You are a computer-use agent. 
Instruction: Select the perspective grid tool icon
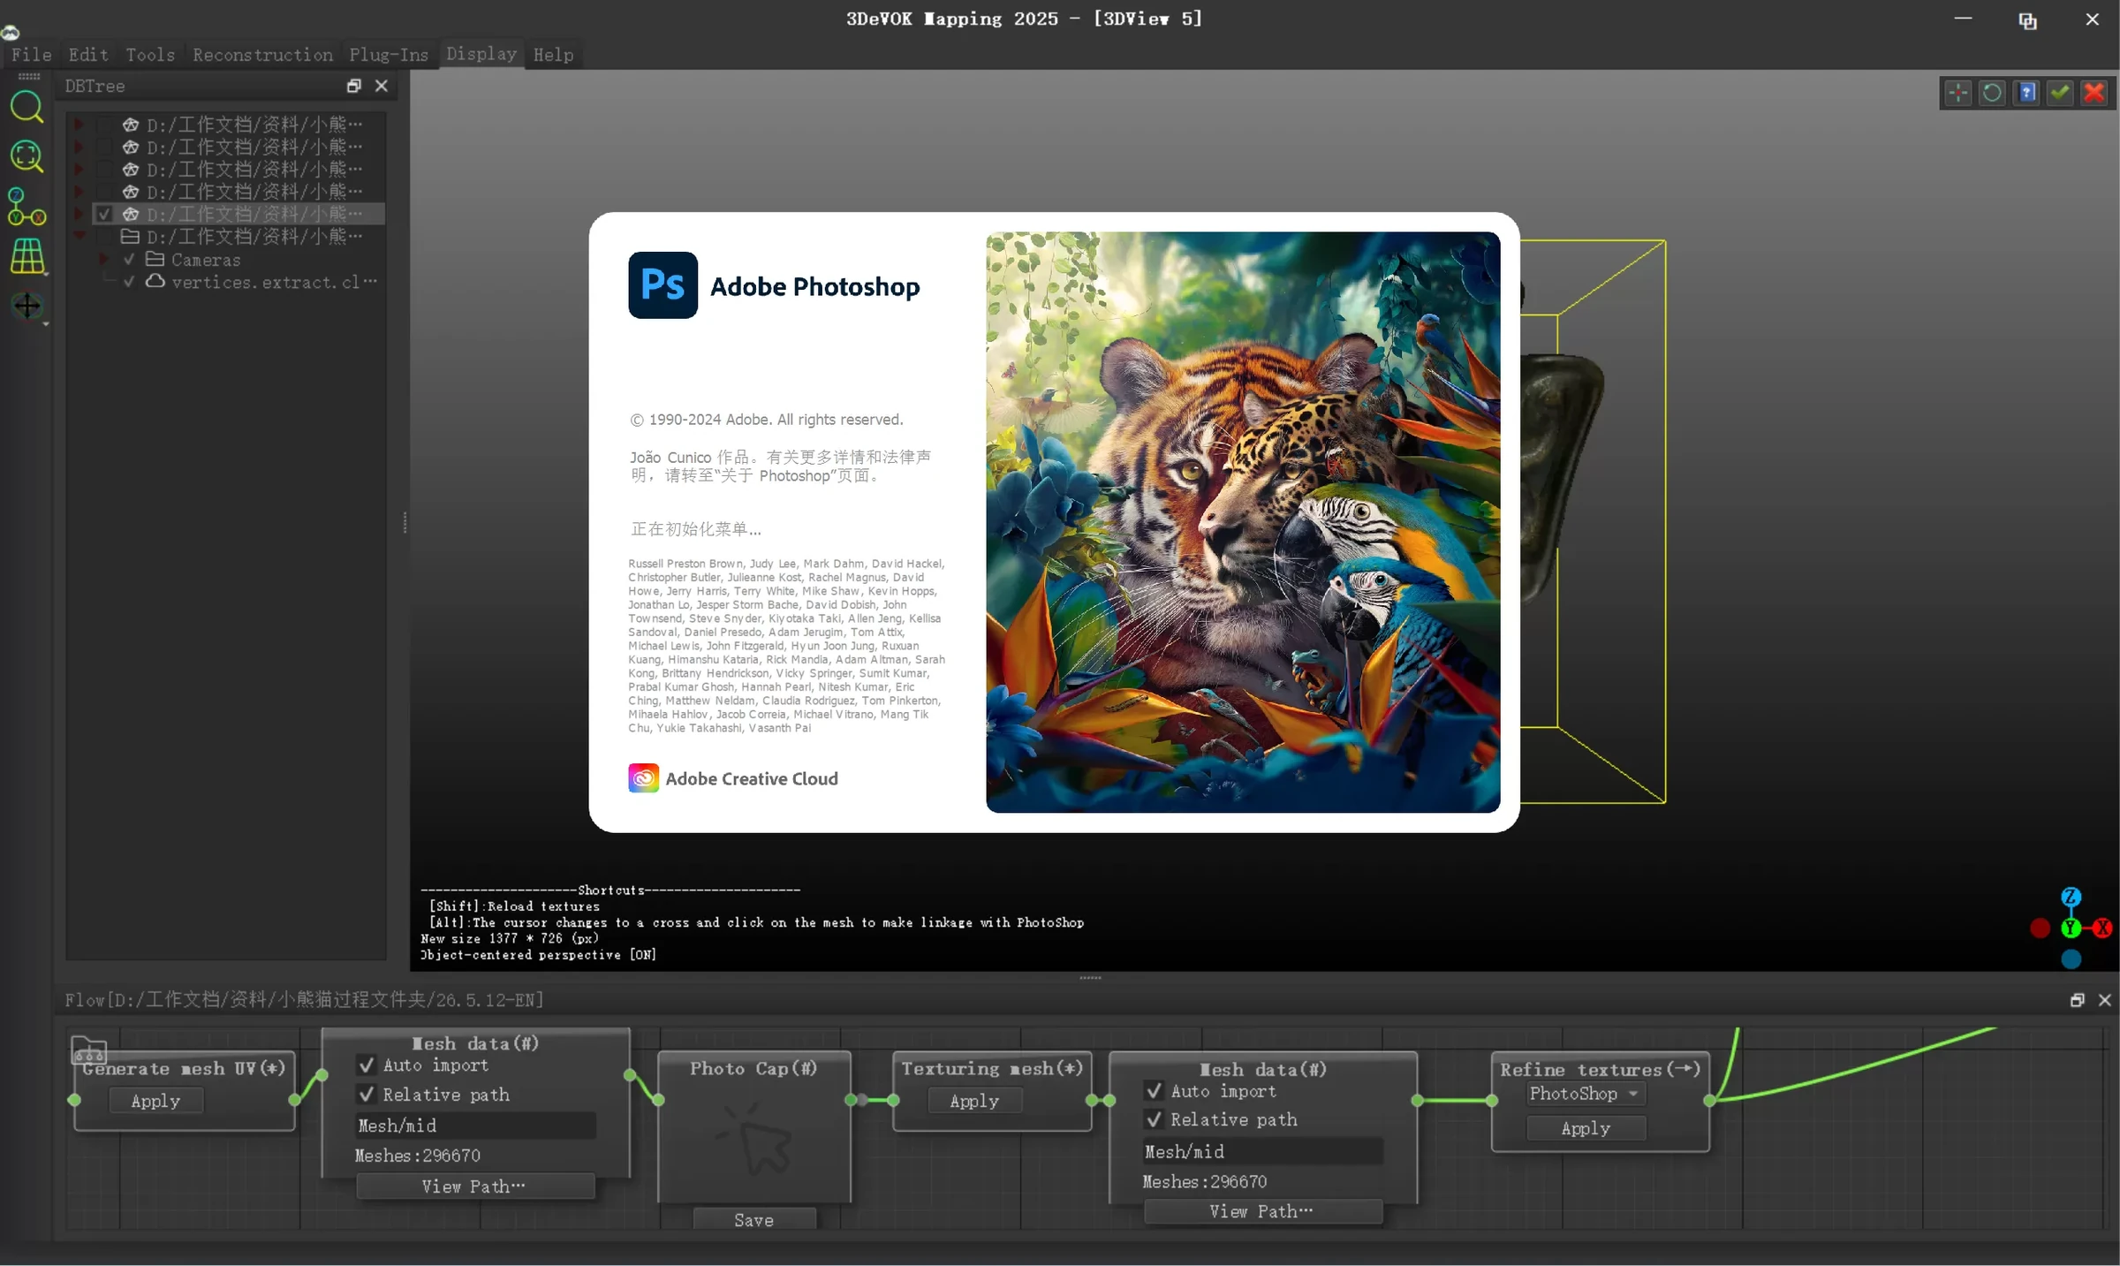pyautogui.click(x=26, y=256)
